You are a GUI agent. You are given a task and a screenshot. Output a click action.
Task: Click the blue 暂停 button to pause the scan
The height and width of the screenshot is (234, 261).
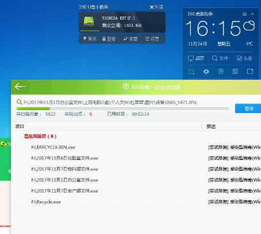click(x=248, y=108)
